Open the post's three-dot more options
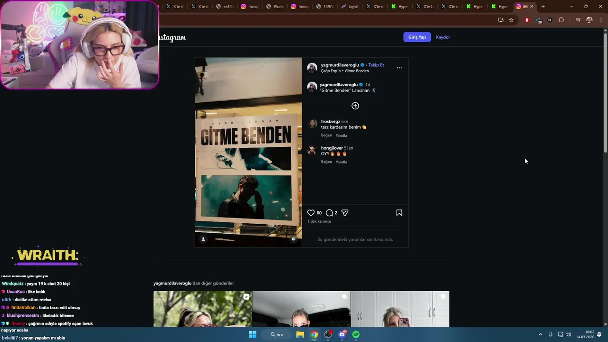The width and height of the screenshot is (608, 342). click(399, 68)
